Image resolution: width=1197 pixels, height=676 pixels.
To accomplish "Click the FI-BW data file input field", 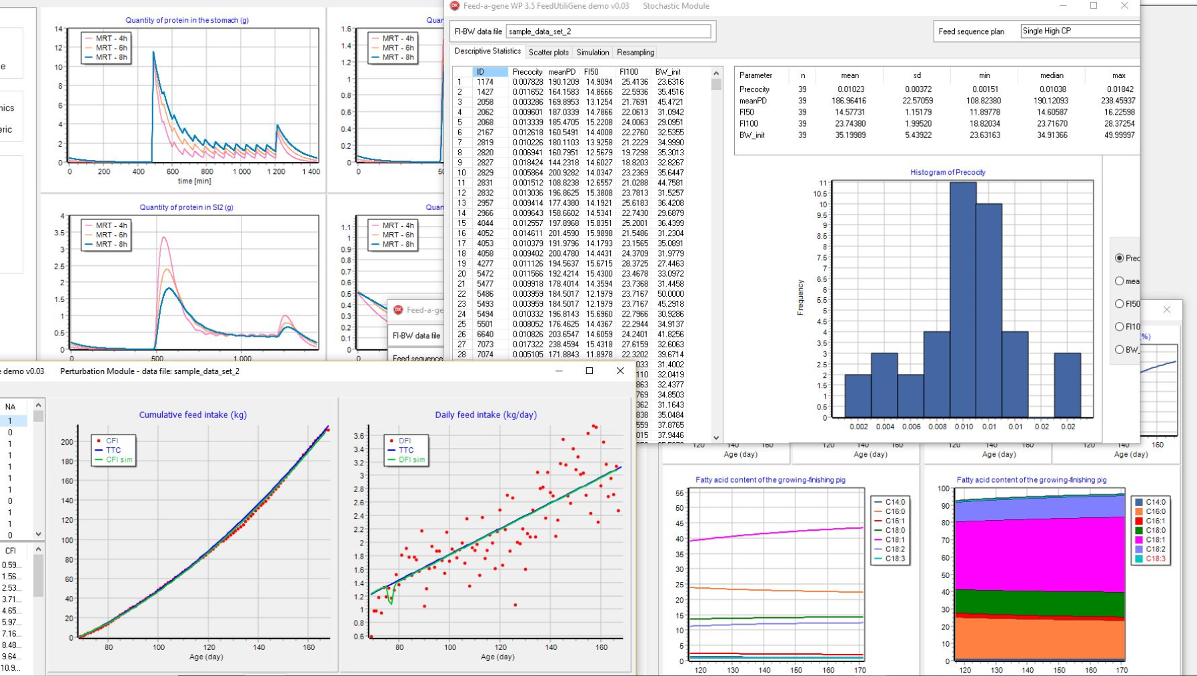I will tap(608, 31).
